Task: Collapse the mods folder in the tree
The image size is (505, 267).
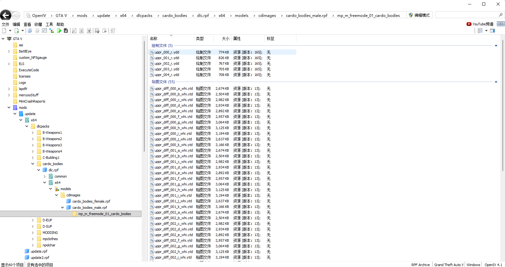Action: coord(9,108)
